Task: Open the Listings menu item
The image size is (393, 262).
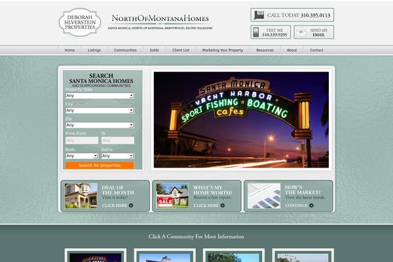Action: (94, 50)
